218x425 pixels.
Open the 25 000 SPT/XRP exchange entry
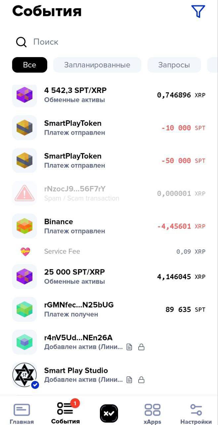(109, 277)
